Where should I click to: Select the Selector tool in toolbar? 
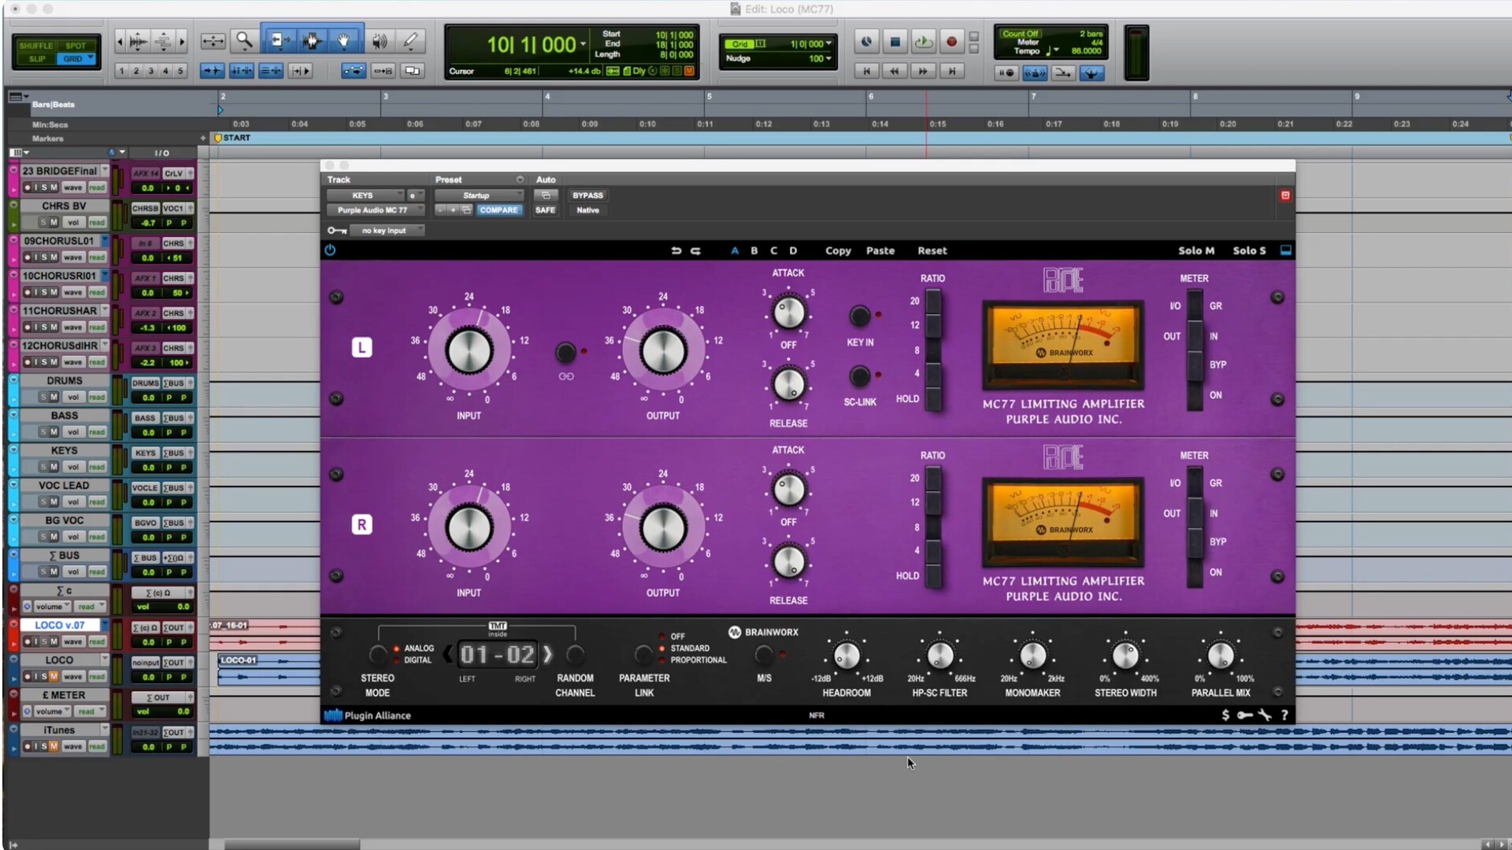312,41
